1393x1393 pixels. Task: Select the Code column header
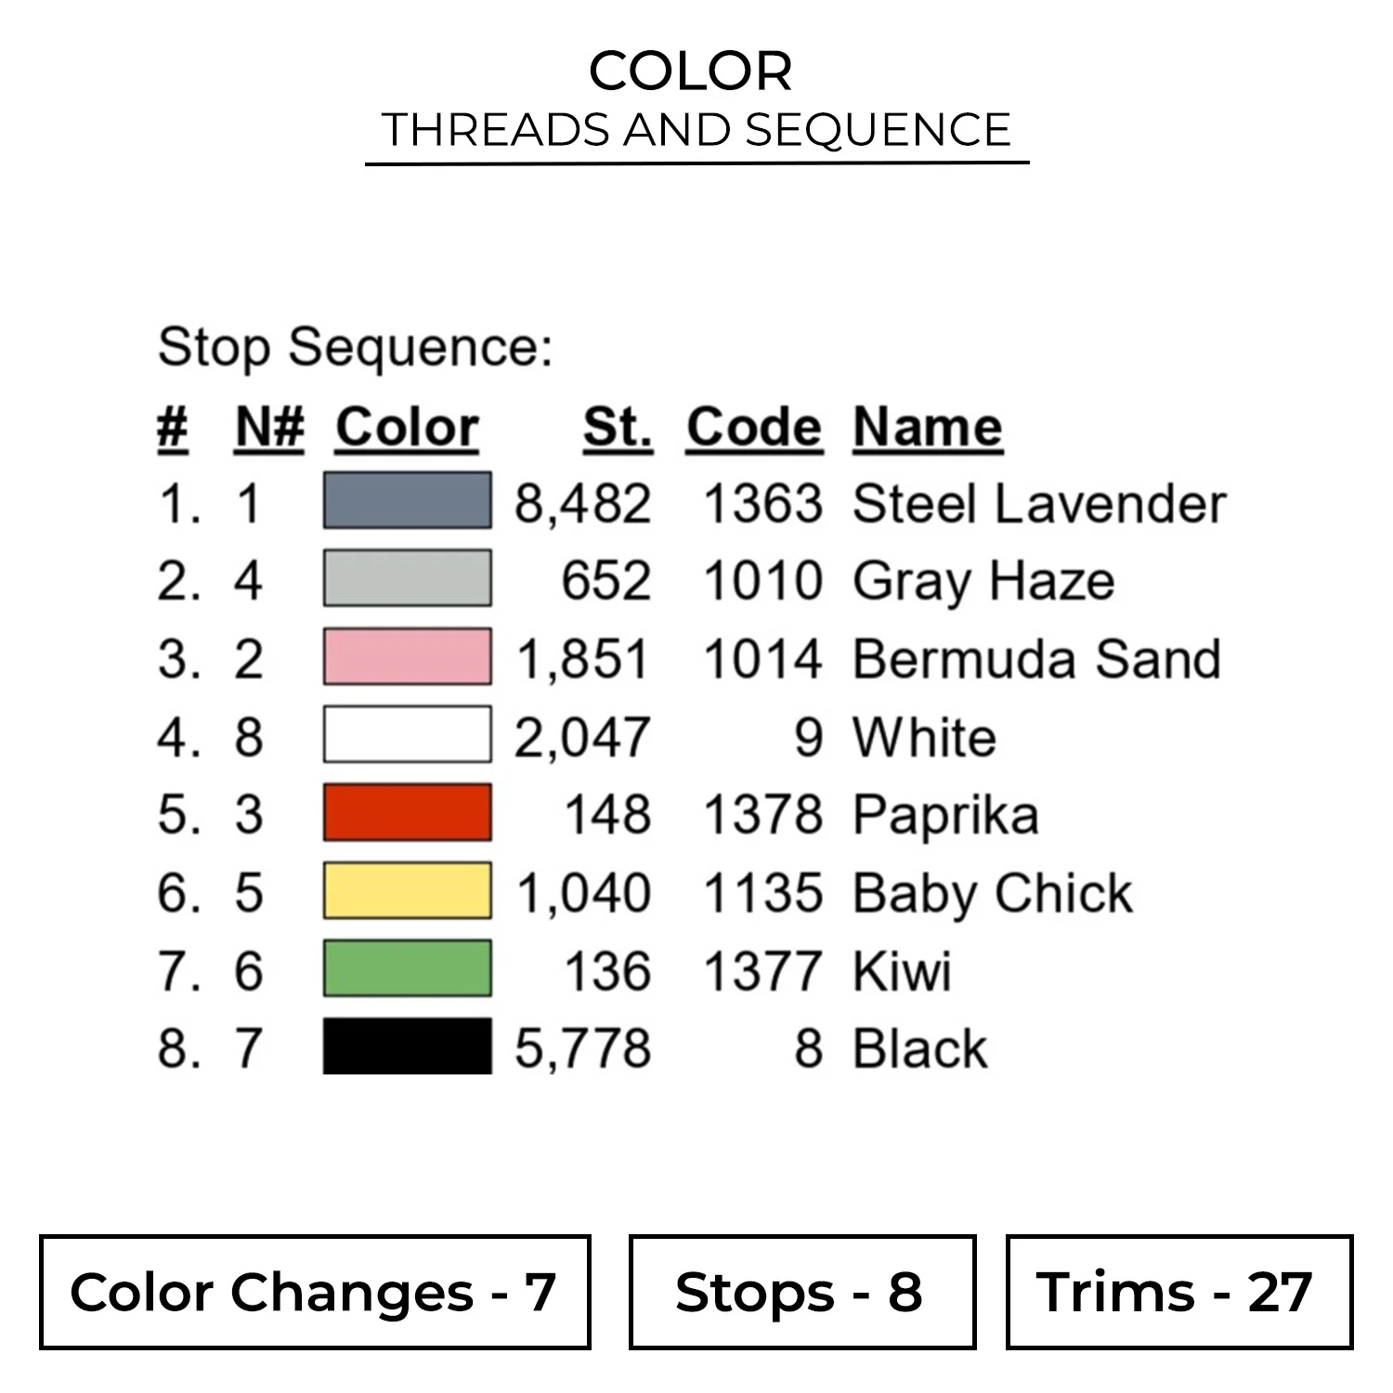[x=754, y=428]
